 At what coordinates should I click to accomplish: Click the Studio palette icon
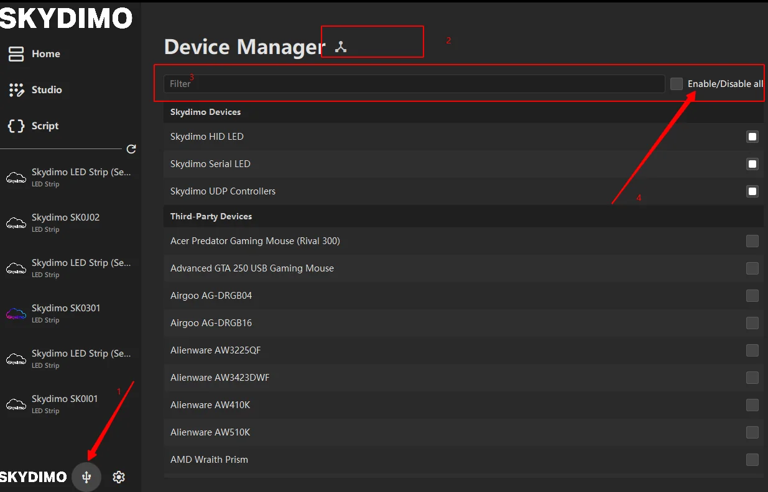(x=16, y=90)
